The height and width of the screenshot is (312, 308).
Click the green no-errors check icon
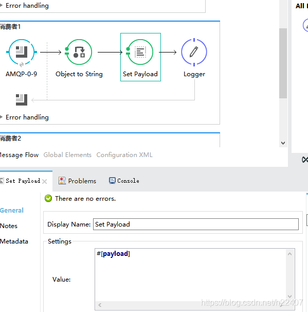point(48,198)
